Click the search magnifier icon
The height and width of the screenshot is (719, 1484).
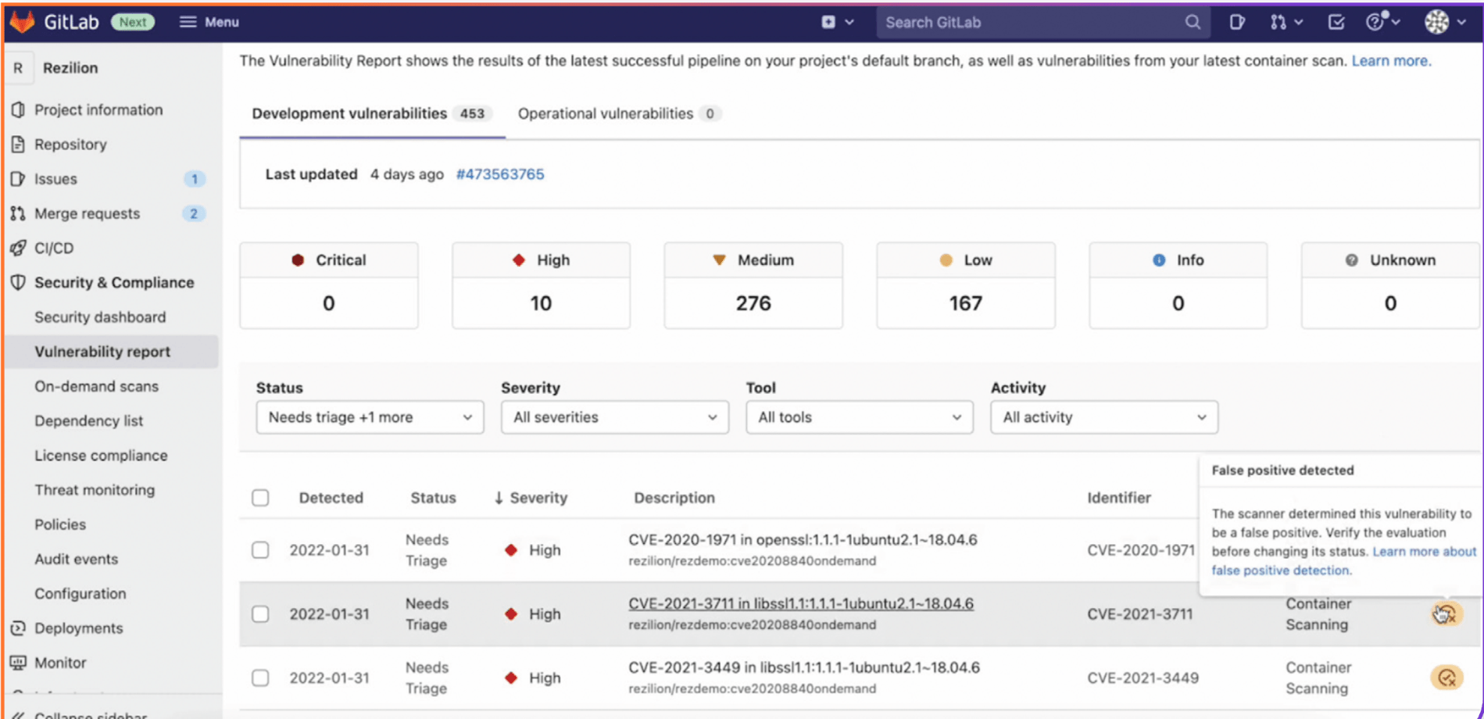pos(1192,22)
